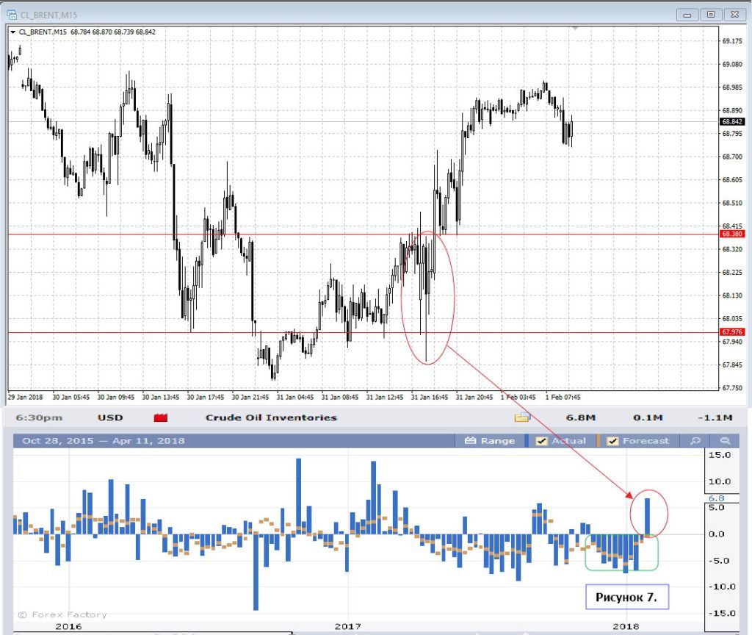Image resolution: width=752 pixels, height=635 pixels.
Task: Zoom in with the left magnifier icon
Action: 695,441
